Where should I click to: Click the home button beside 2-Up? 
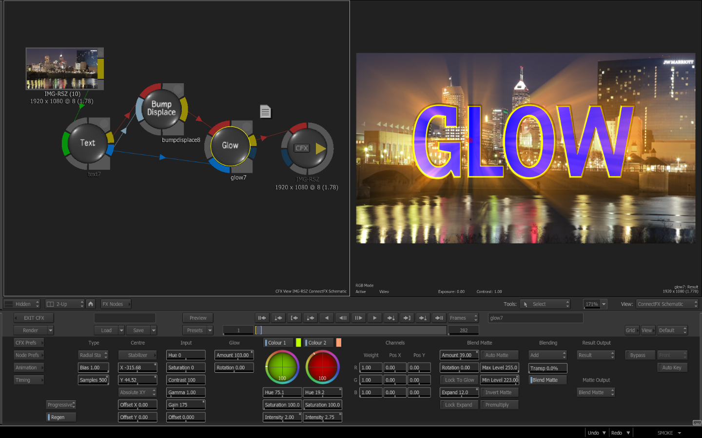[x=91, y=304]
